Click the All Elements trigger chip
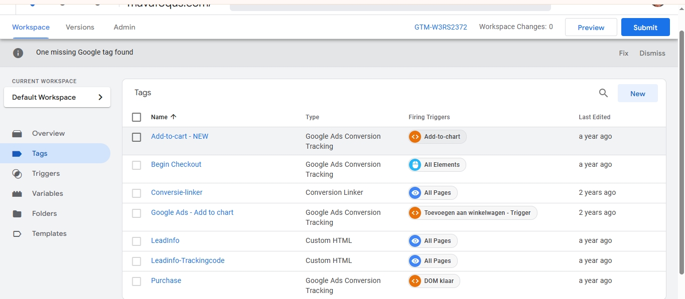Viewport: 685px width, 299px height. [437, 165]
